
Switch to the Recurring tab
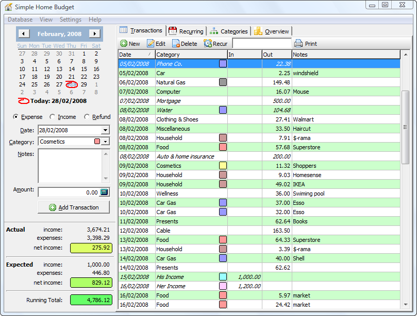[x=186, y=31]
